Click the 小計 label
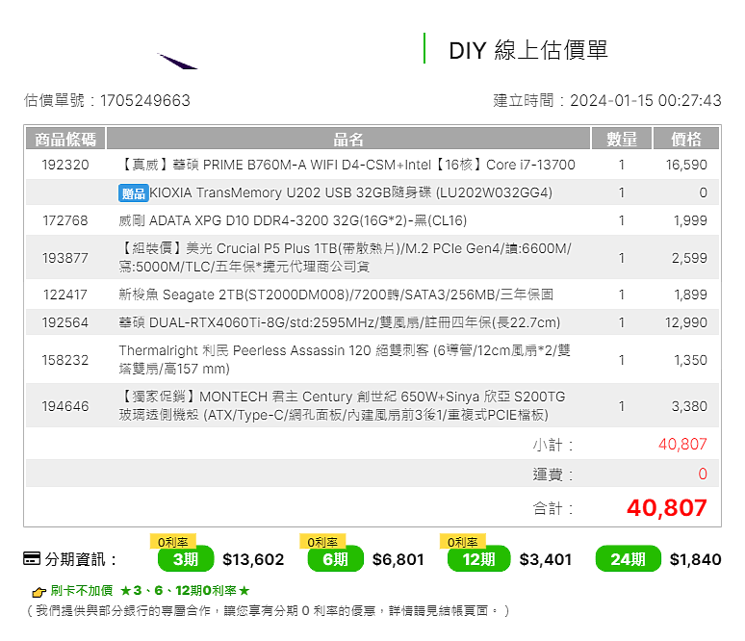Viewport: 745px width, 641px height. pos(552,446)
